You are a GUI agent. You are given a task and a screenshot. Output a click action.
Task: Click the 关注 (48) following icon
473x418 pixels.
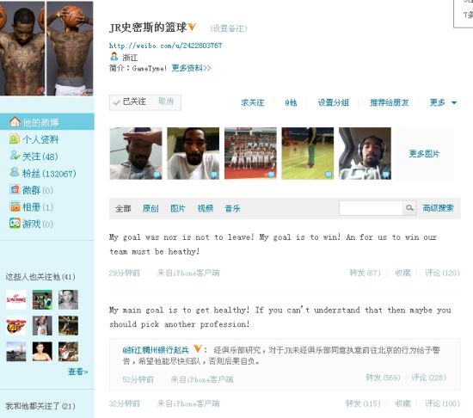[x=15, y=156]
